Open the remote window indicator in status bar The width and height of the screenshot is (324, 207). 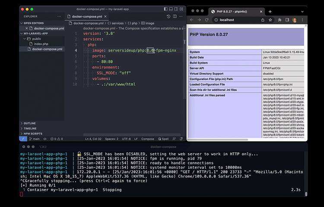pos(23,139)
